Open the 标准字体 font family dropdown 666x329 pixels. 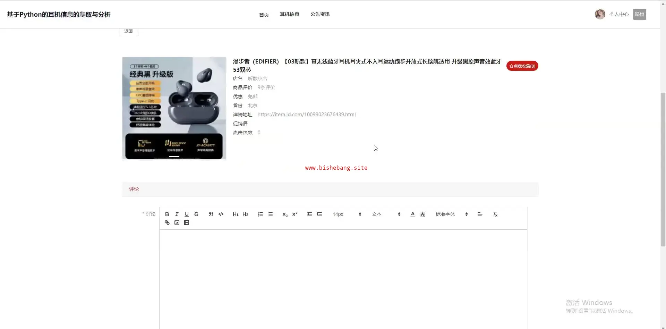[x=452, y=214]
